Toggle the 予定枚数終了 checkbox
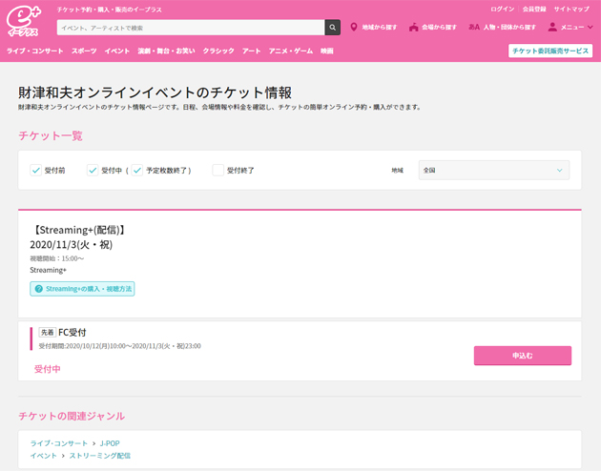This screenshot has width=601, height=471. [x=137, y=171]
